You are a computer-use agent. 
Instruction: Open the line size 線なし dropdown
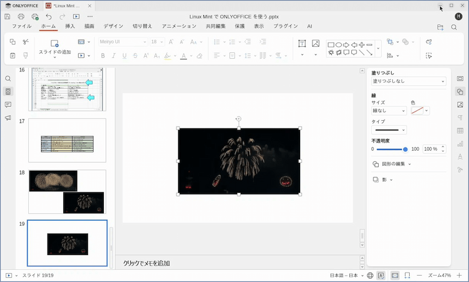pyautogui.click(x=389, y=111)
